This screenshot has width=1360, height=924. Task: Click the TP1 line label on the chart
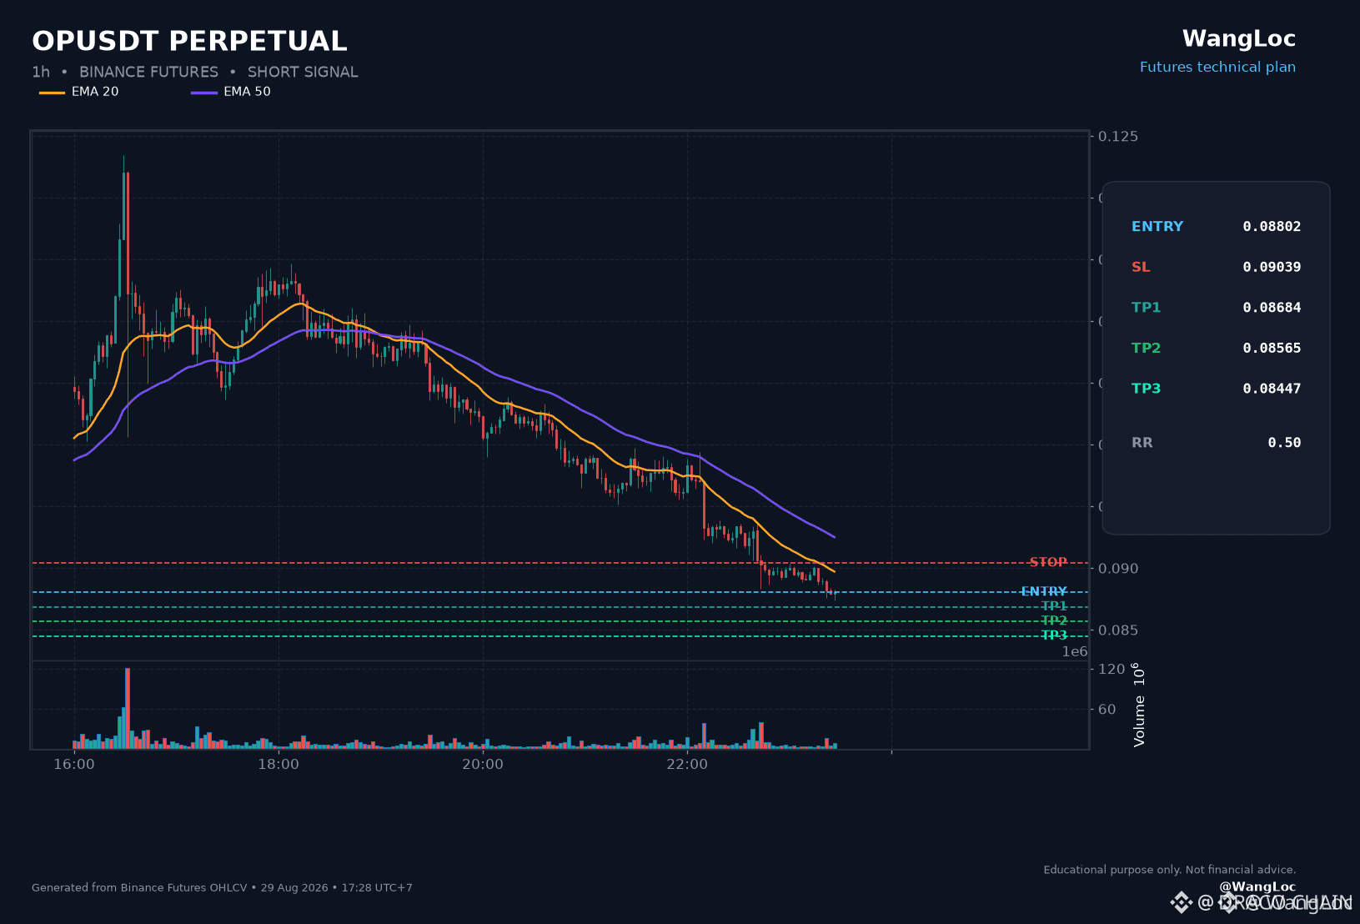pos(1054,606)
